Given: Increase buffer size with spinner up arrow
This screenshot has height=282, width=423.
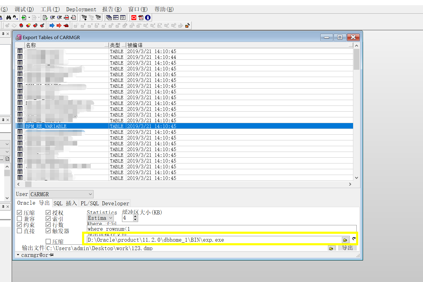Looking at the screenshot, I should click(x=135, y=217).
